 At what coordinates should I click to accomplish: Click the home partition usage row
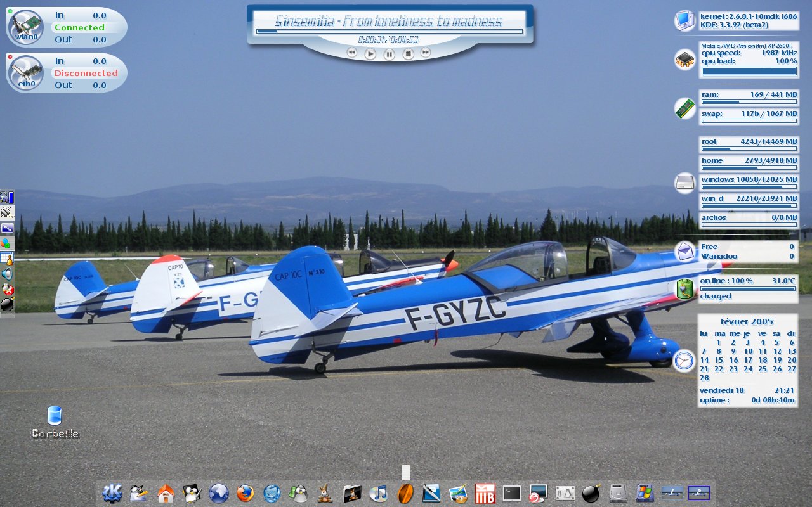click(749, 163)
